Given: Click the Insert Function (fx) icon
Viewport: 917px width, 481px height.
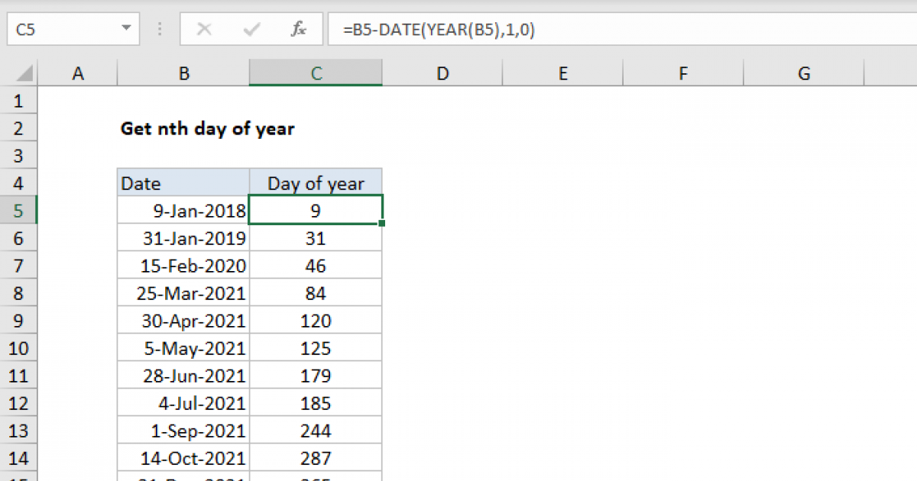Looking at the screenshot, I should pyautogui.click(x=298, y=28).
